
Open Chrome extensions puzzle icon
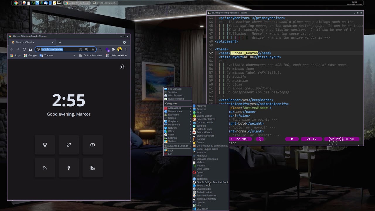click(x=113, y=49)
